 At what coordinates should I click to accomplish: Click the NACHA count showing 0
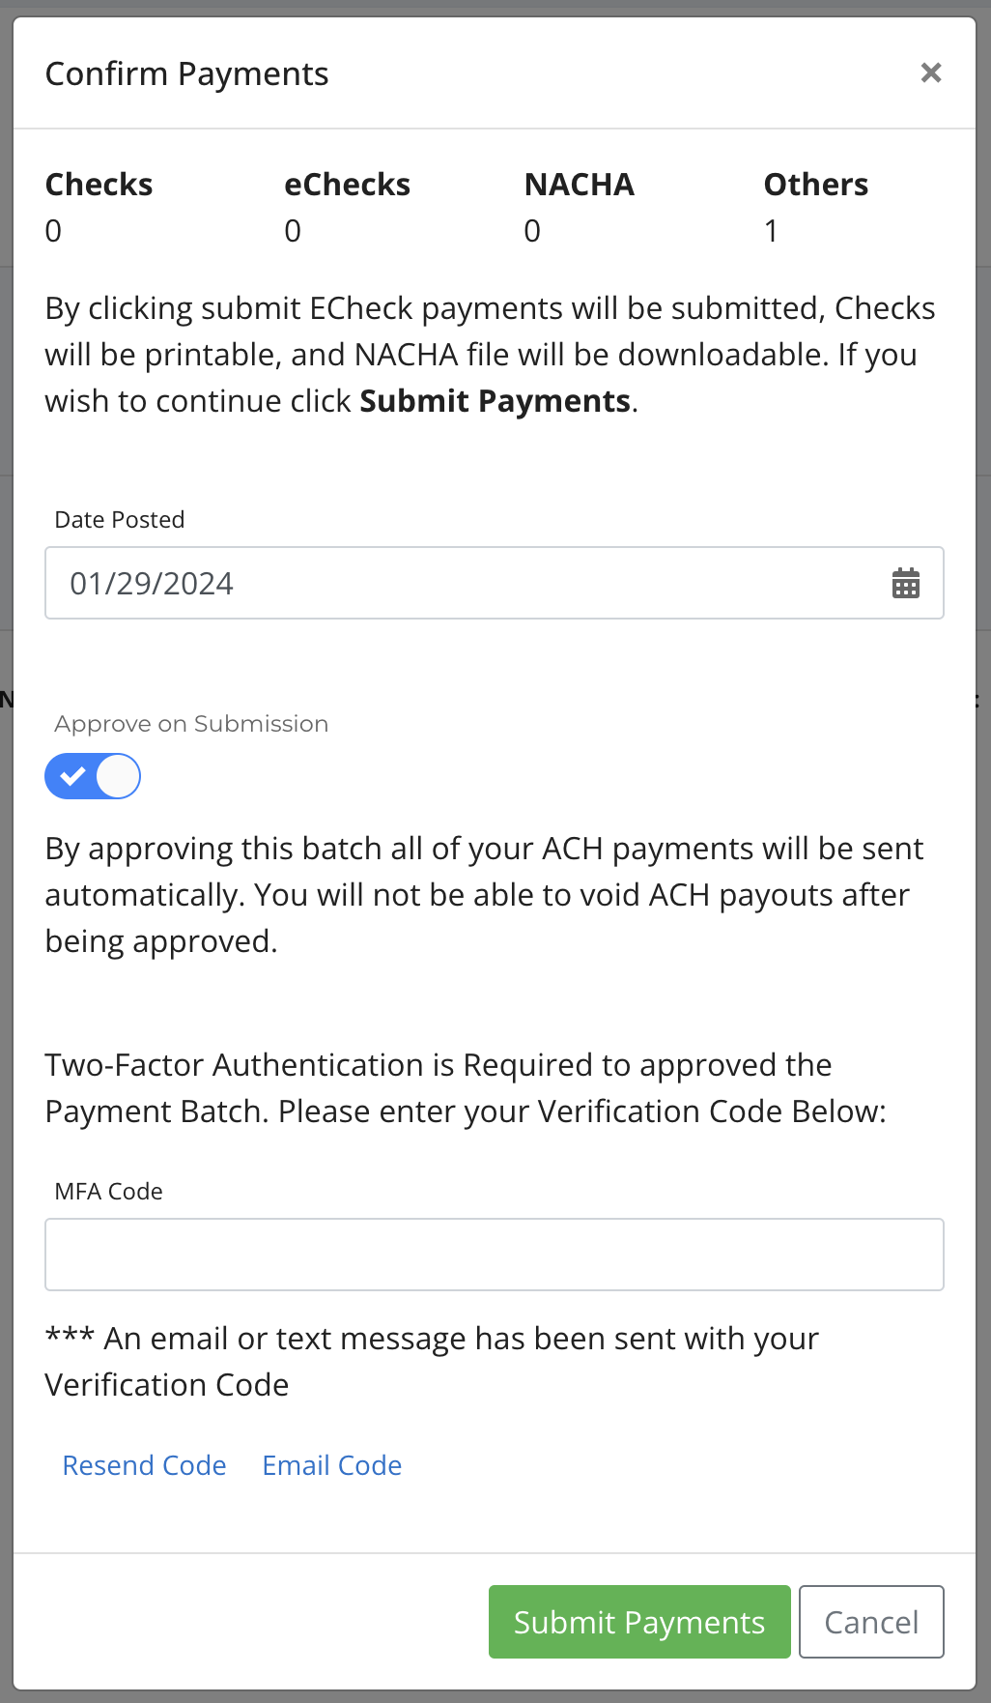click(x=531, y=231)
